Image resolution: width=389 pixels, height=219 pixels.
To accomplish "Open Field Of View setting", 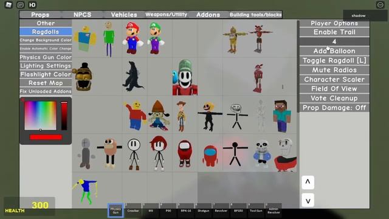I will coord(334,89).
